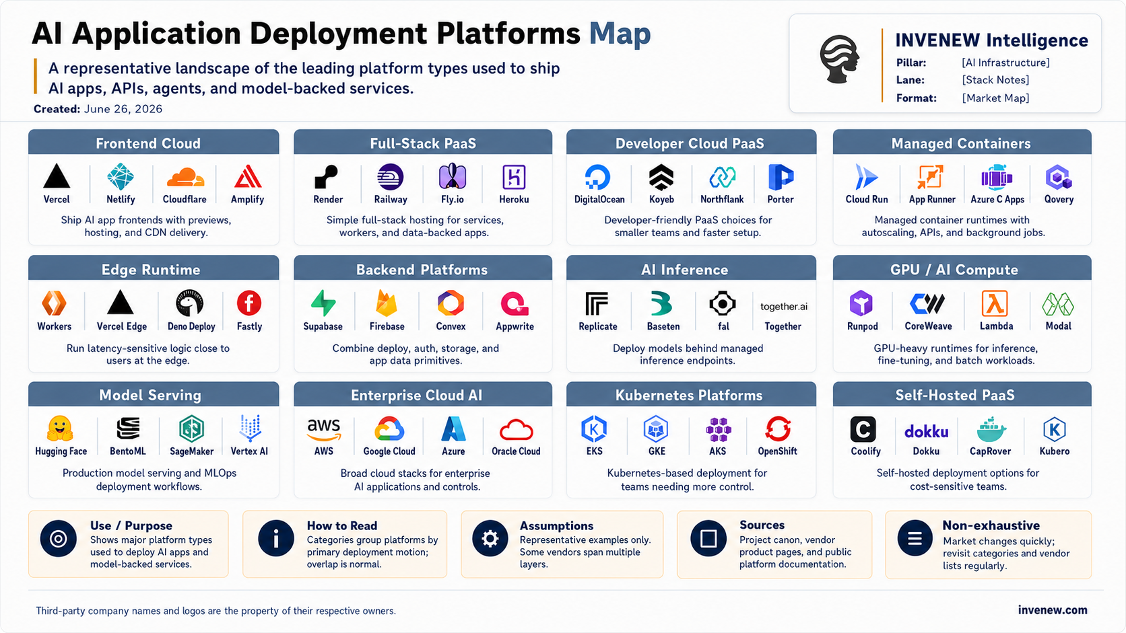Select the AWS Amplify logo
The width and height of the screenshot is (1126, 633).
tap(247, 177)
